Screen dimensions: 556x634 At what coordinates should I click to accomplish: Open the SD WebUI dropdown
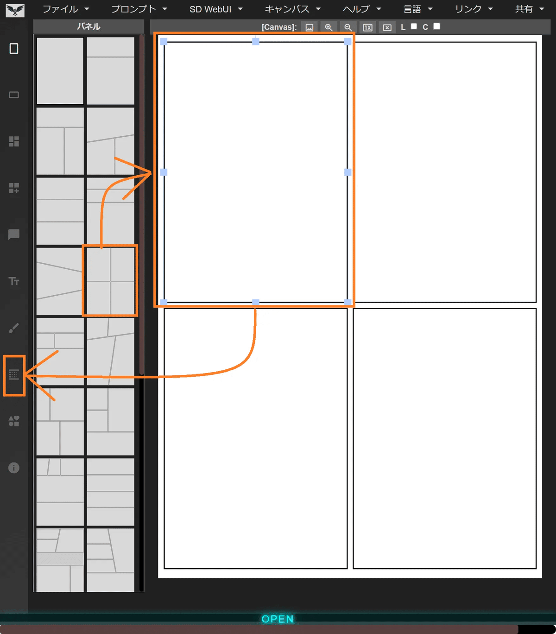(x=216, y=9)
